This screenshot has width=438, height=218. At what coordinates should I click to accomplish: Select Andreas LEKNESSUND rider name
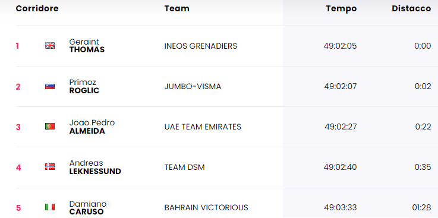95,167
